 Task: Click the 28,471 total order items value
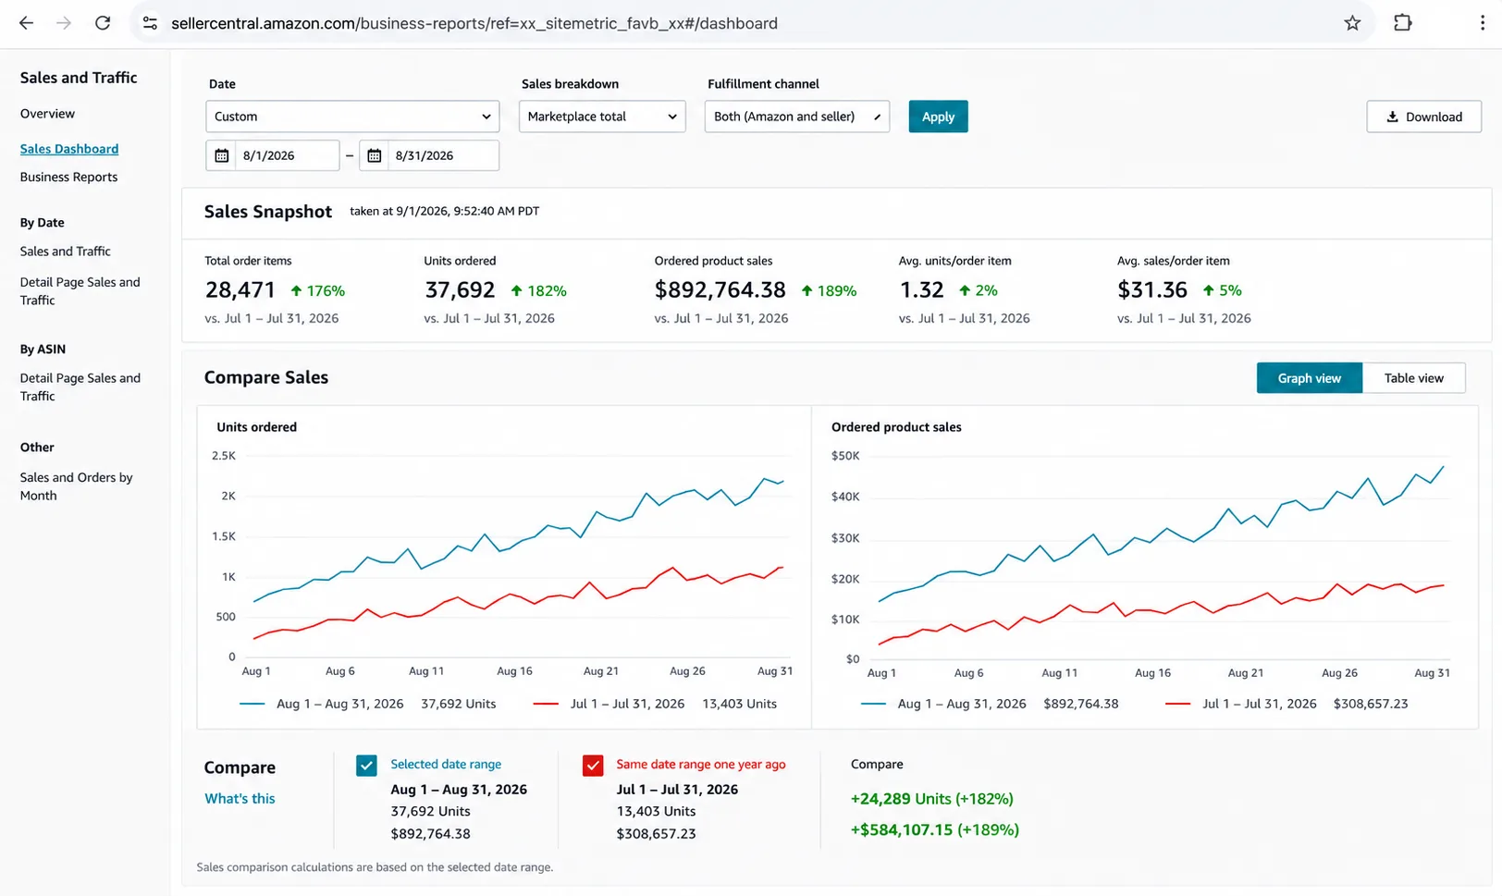tap(240, 290)
